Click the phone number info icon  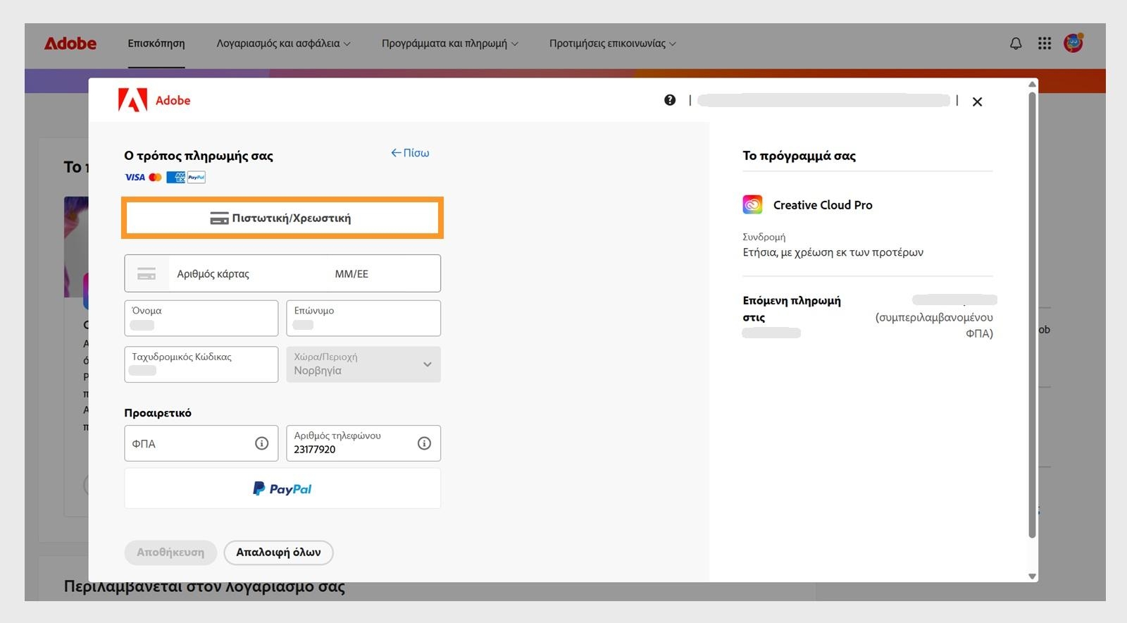[424, 443]
